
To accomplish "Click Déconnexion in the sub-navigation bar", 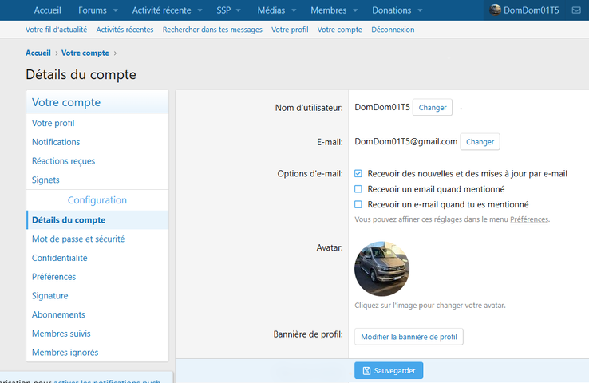I will coord(393,30).
